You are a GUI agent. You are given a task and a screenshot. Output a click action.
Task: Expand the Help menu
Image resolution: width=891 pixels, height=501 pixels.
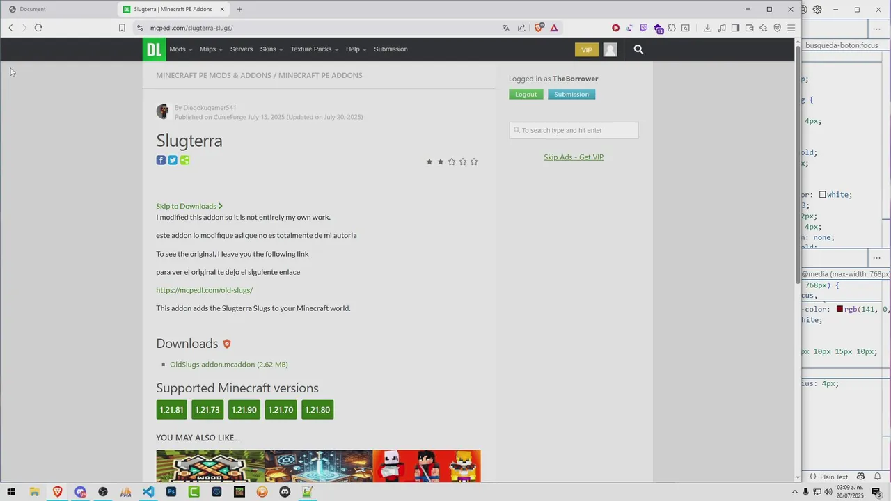[x=356, y=49]
